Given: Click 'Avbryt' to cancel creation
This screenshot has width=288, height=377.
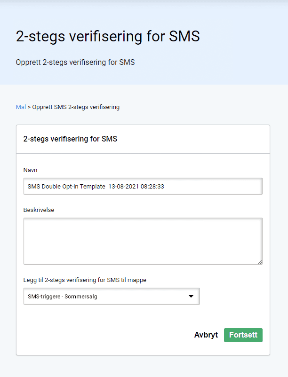Looking at the screenshot, I should 206,335.
